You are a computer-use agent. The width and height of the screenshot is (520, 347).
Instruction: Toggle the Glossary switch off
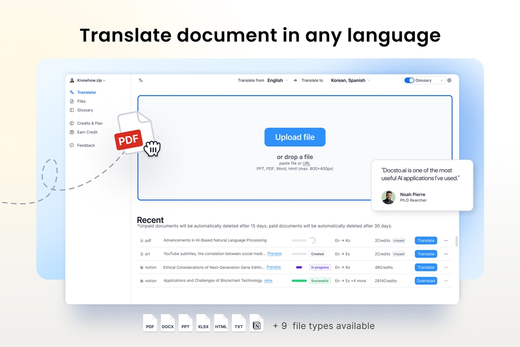409,81
